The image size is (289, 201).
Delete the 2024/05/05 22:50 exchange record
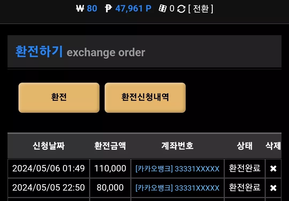coord(273,188)
